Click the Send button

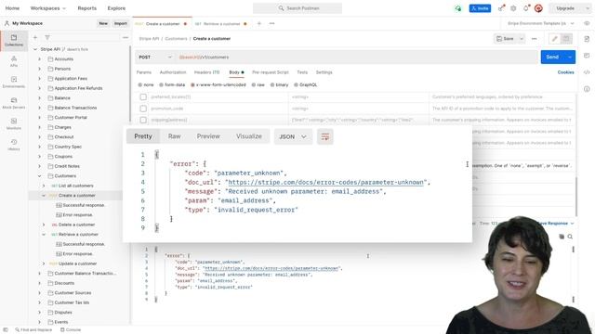tap(552, 58)
